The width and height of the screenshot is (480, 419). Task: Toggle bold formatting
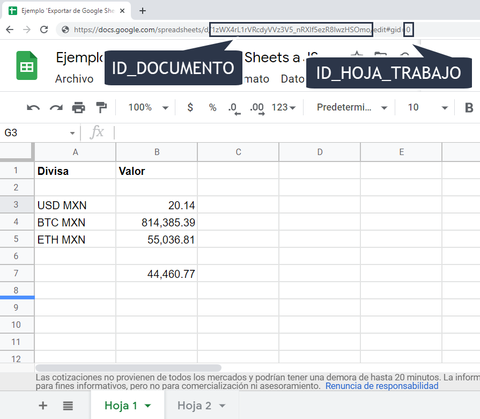coord(469,107)
